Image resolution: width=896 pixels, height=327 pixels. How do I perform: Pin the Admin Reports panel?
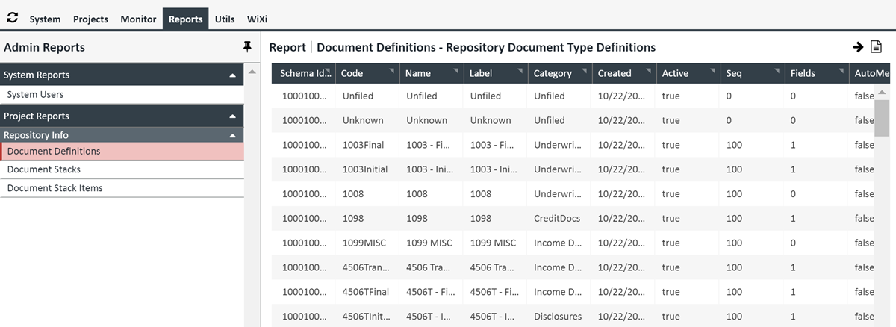click(247, 47)
